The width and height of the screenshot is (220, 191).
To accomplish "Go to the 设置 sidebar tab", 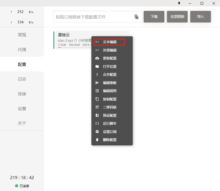I will click(x=22, y=109).
